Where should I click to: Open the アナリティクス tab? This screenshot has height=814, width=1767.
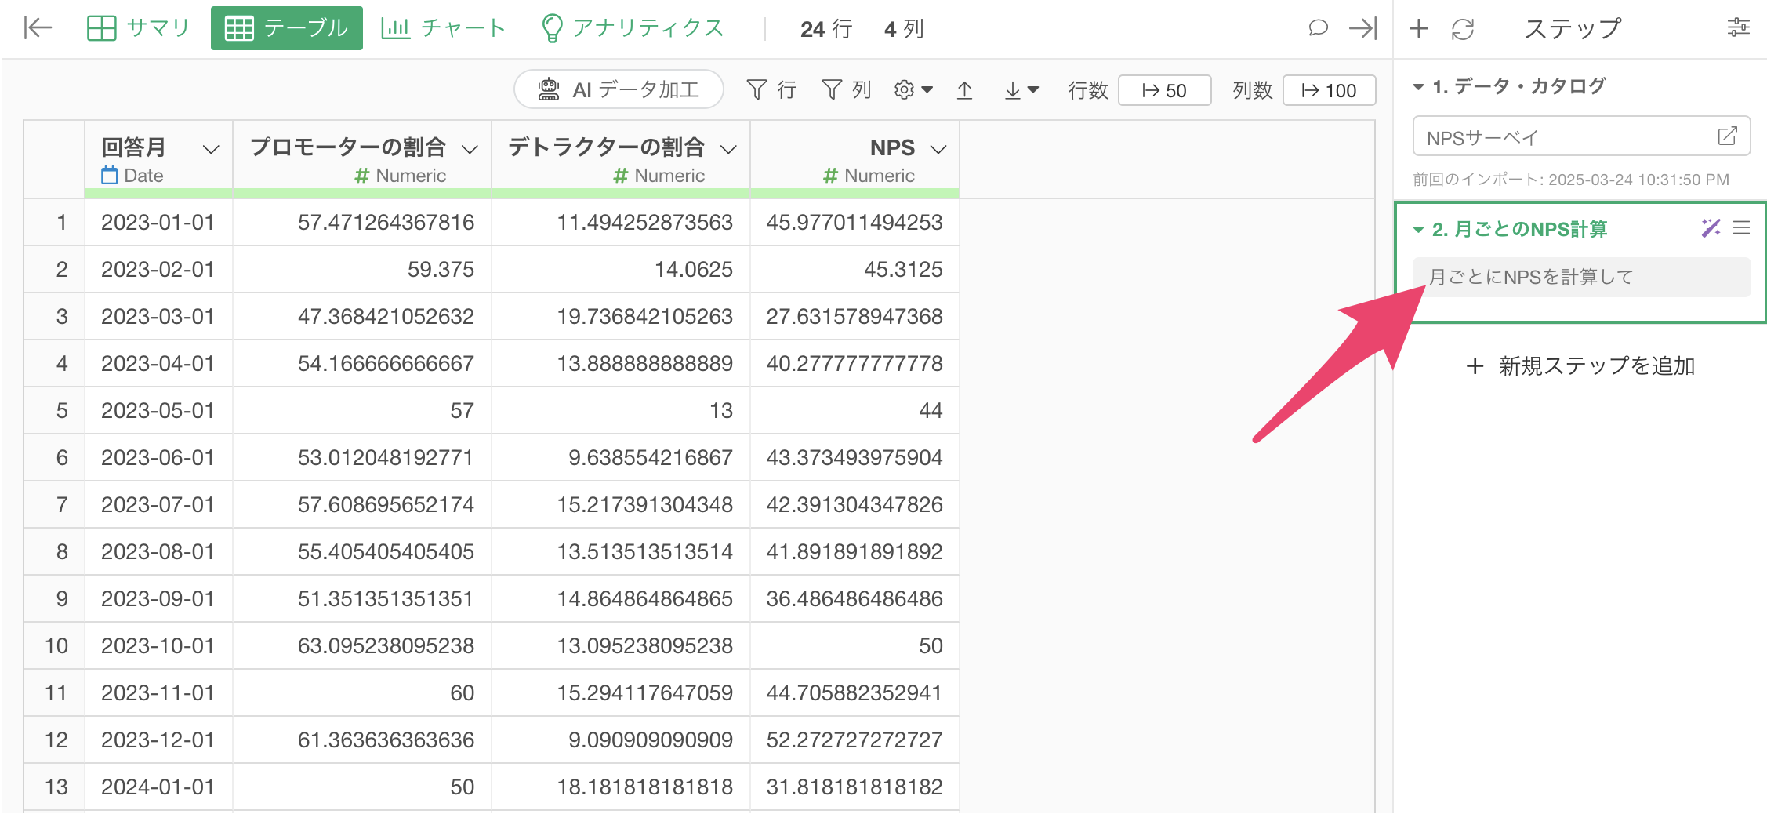(632, 28)
